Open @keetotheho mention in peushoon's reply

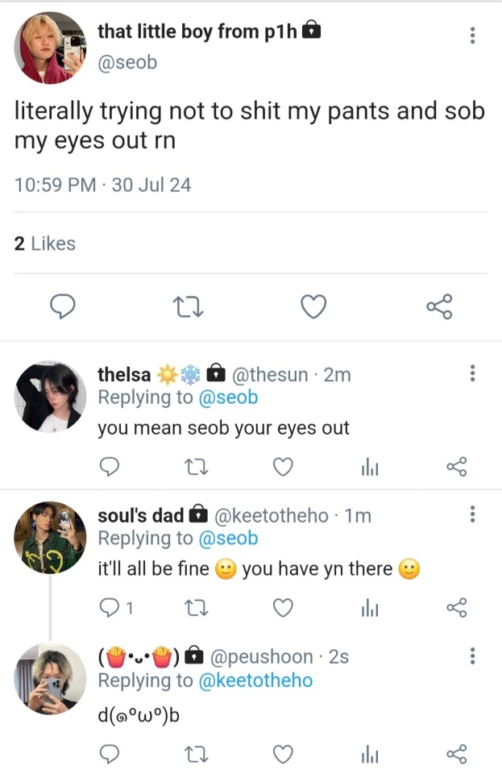click(255, 680)
